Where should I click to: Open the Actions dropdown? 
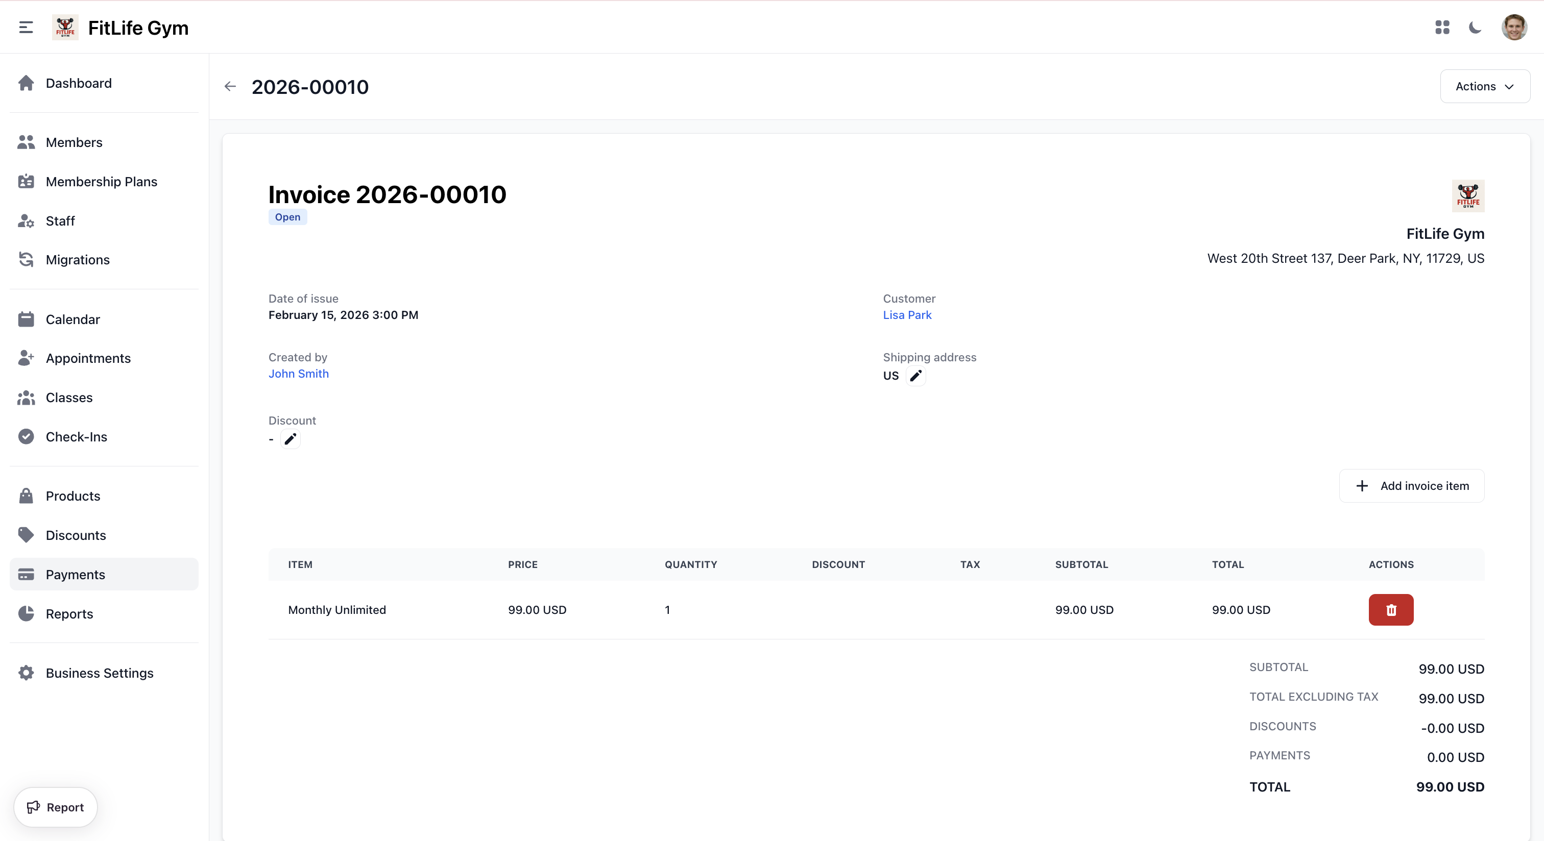click(x=1485, y=86)
